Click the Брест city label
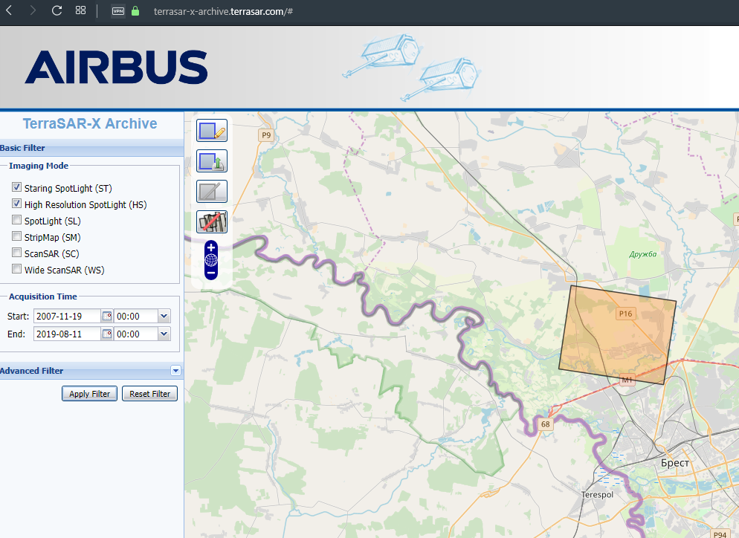This screenshot has height=538, width=739. coord(675,463)
